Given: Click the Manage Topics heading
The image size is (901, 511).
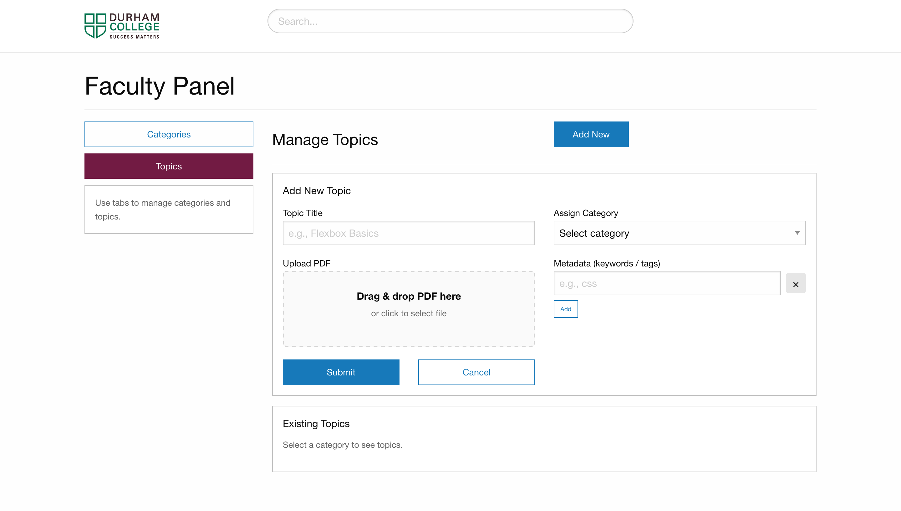Looking at the screenshot, I should pyautogui.click(x=325, y=140).
